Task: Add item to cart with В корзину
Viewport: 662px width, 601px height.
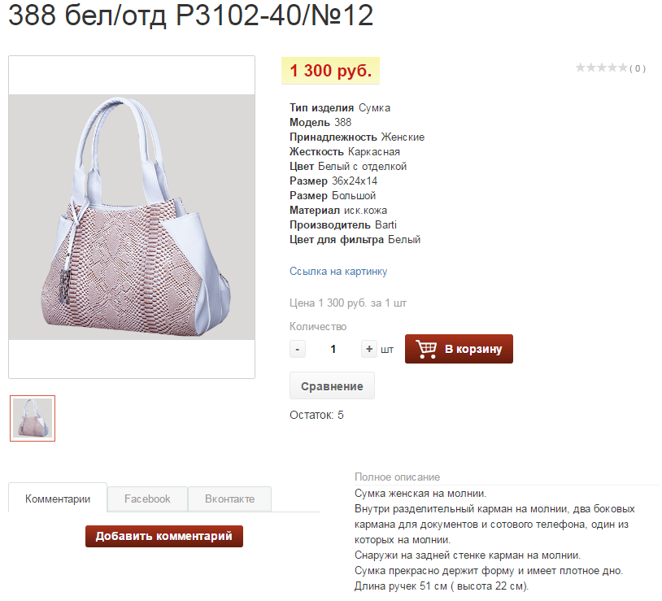Action: 459,349
